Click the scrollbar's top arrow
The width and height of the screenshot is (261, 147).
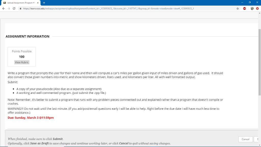(x=259, y=13)
